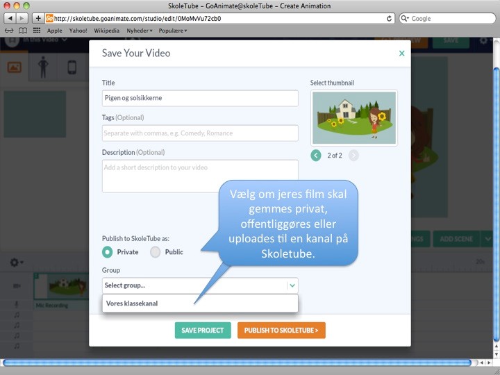Select the props phone icon tab
Viewport: 500px width, 375px height.
coord(72,67)
